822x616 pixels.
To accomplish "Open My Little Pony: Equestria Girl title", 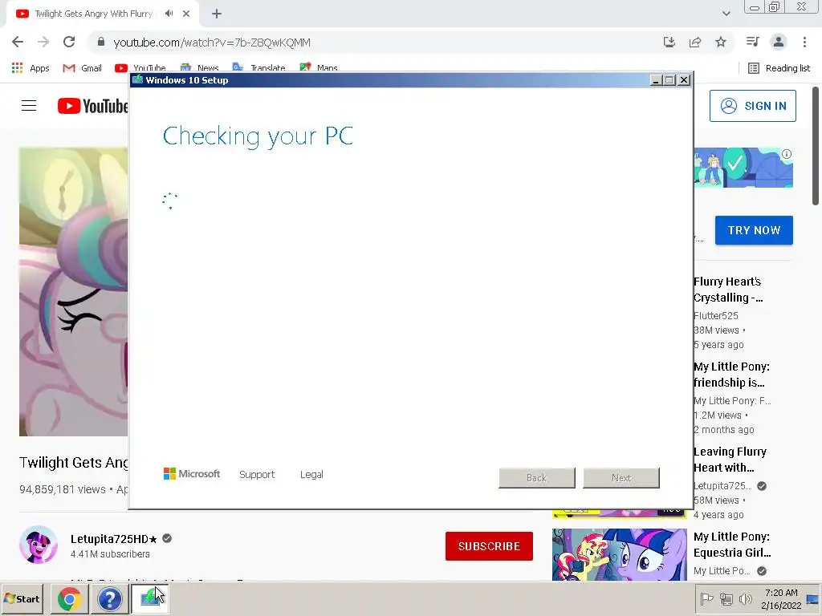I will point(732,545).
